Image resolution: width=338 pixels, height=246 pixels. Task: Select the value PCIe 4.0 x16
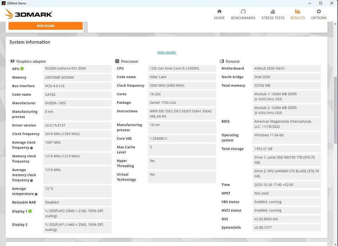click(77, 86)
